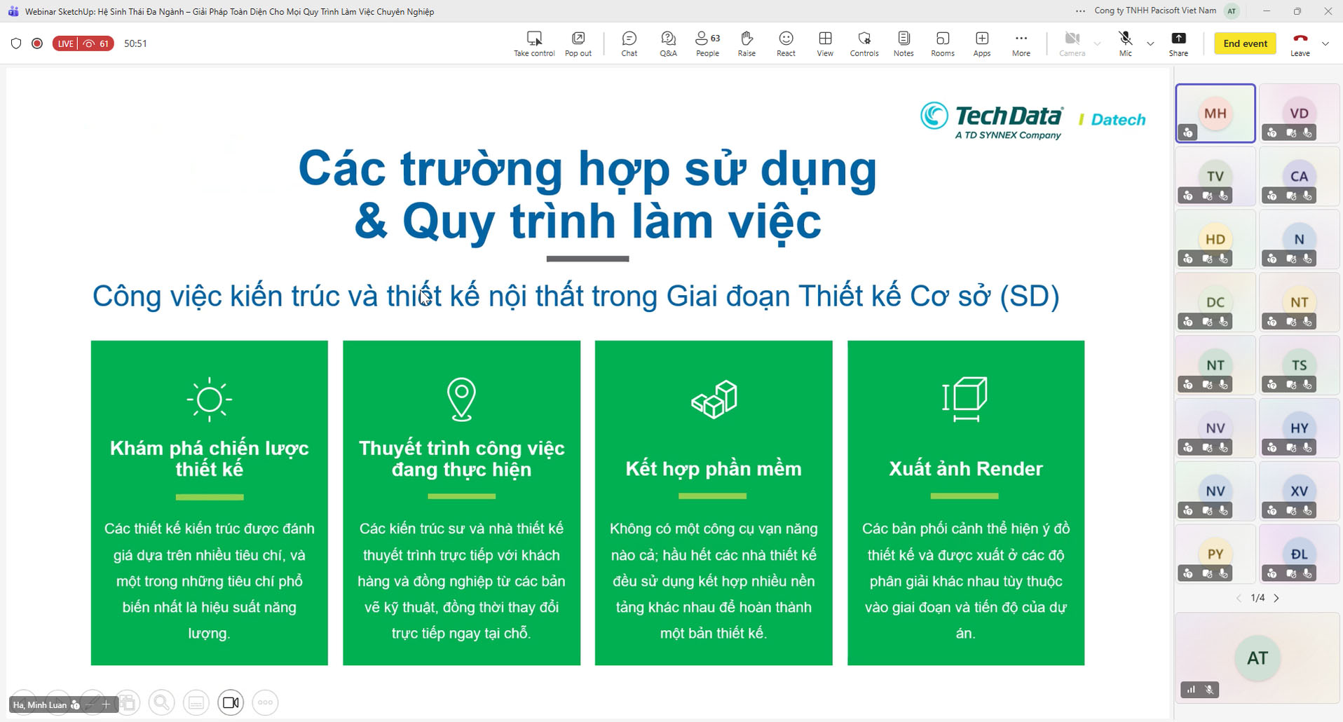Click the Share content button
The image size is (1343, 722).
1178,43
